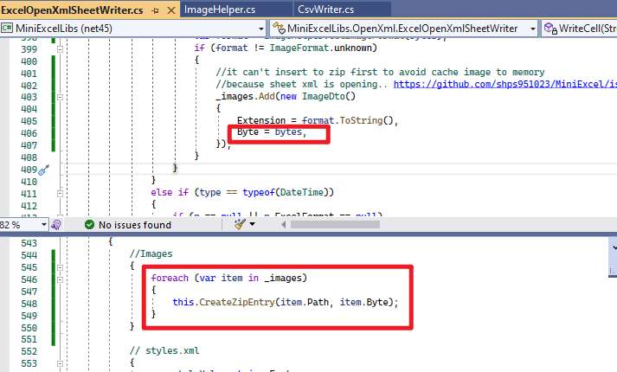Click the class icon beside ExcelOpenXmlSheetWriter type
The image size is (617, 372).
[279, 29]
